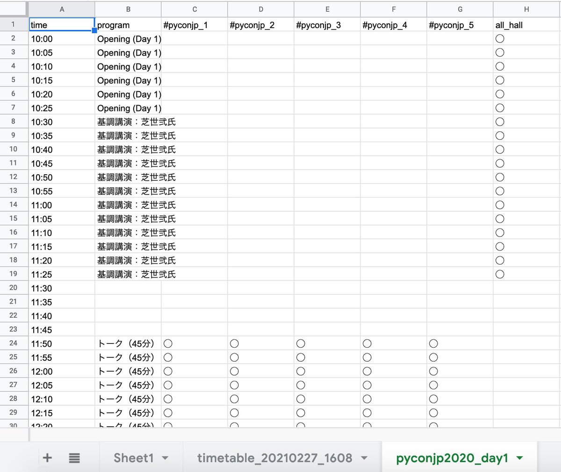Screen dimensions: 561x472
Task: Click the circle under #pyconjp_1 at 11:50
Action: point(168,343)
